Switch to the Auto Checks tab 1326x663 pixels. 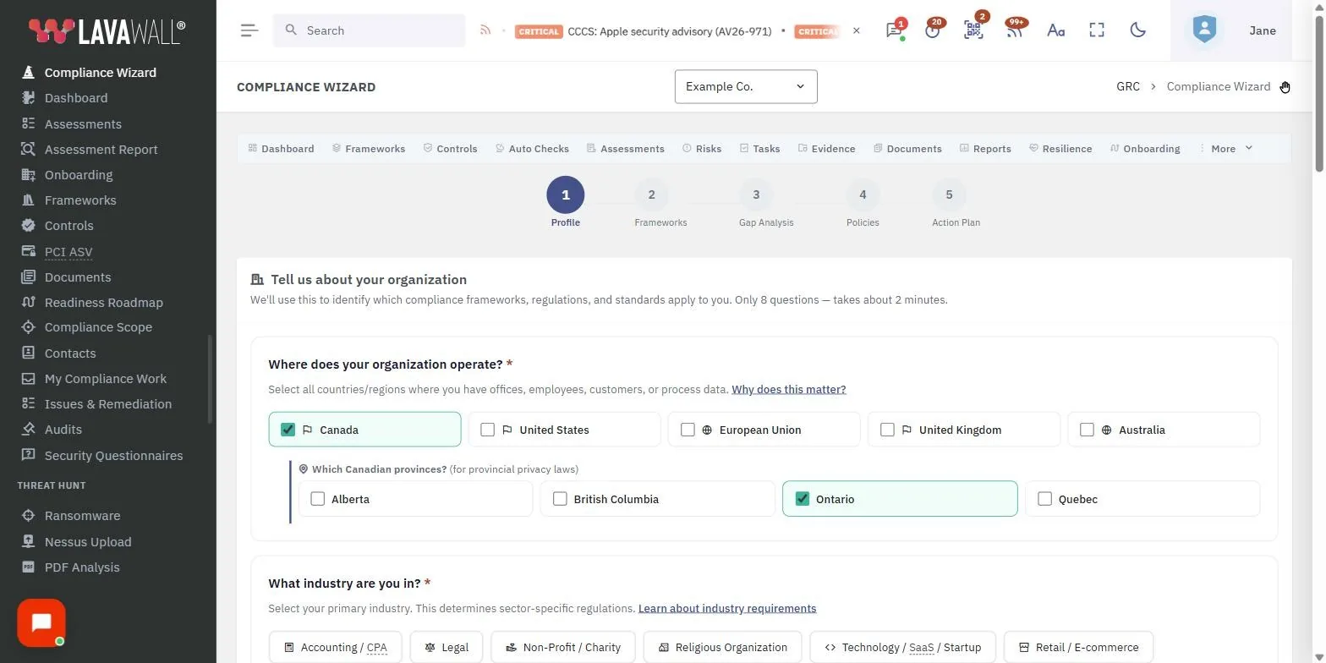pos(532,149)
